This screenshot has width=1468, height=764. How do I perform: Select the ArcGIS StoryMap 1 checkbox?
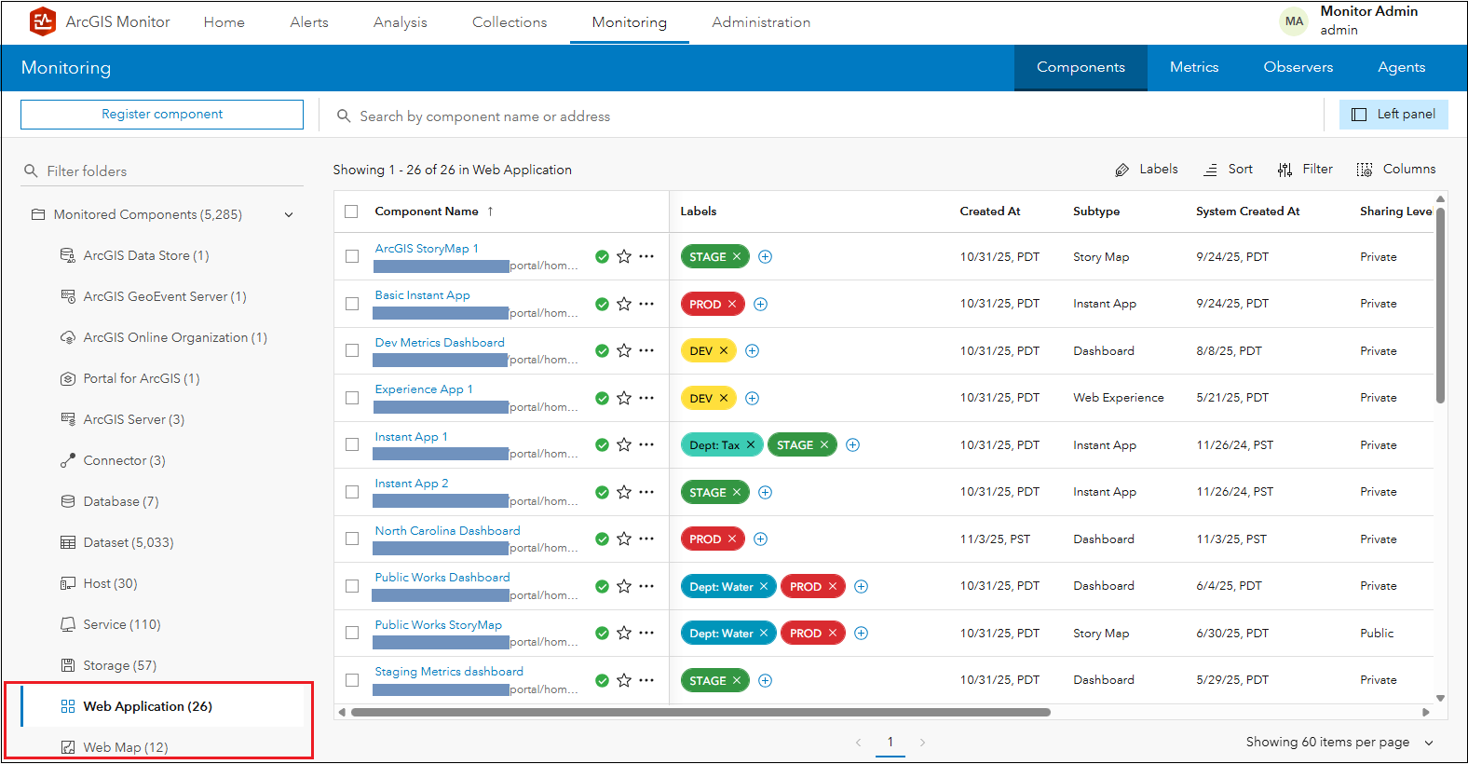352,256
